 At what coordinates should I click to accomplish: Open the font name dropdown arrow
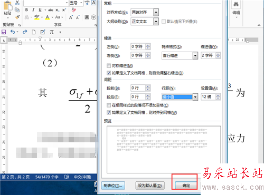point(67,3)
